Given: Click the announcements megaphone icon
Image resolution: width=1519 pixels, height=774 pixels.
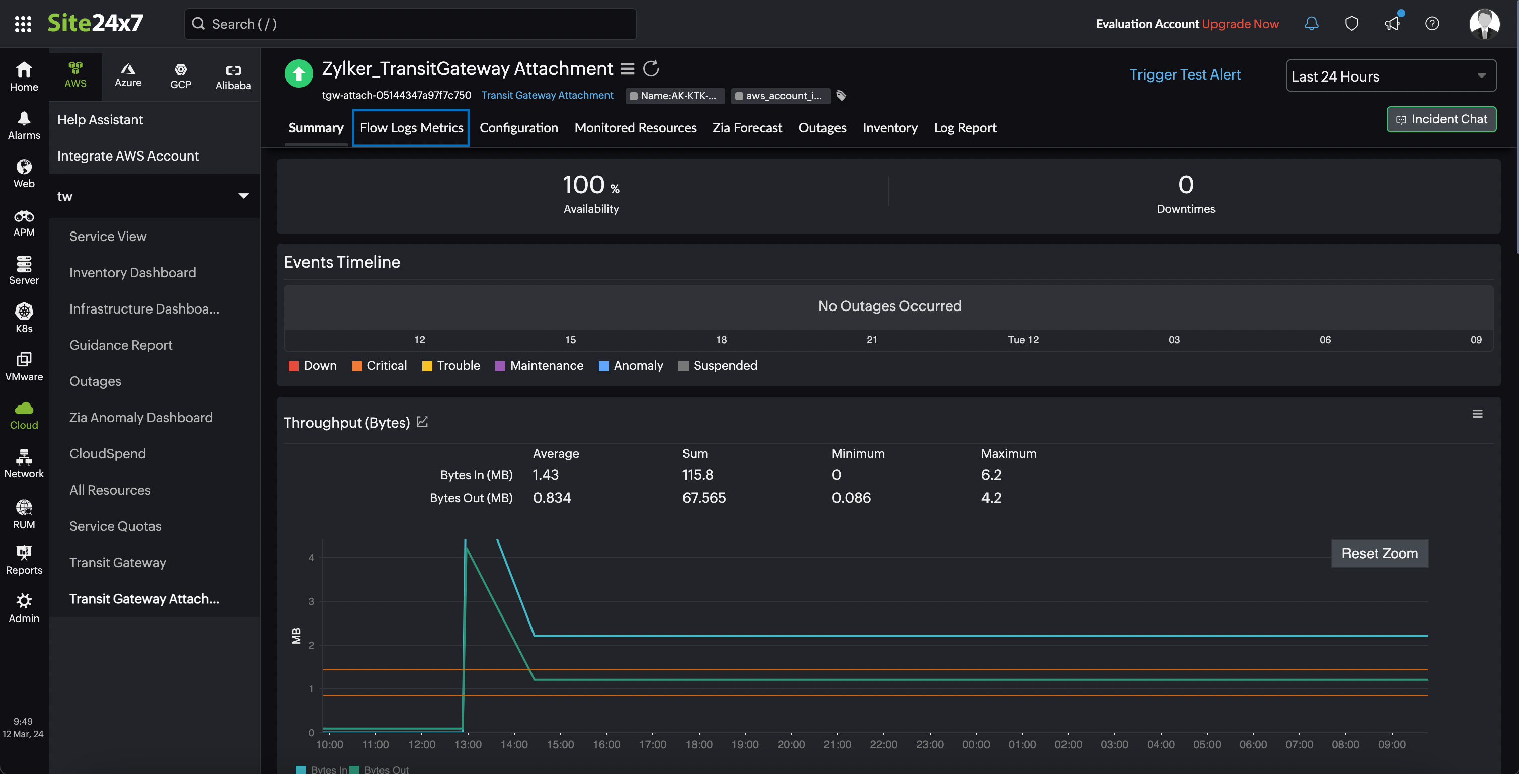Looking at the screenshot, I should tap(1392, 24).
